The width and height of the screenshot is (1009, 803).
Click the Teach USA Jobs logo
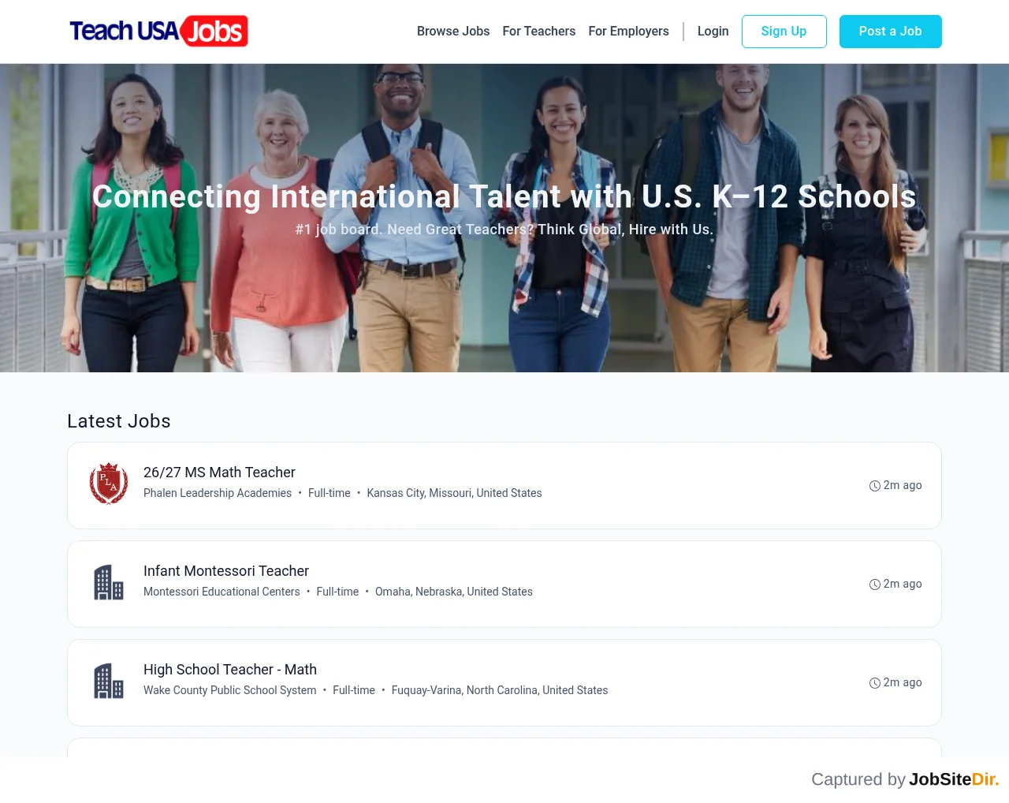[x=158, y=32]
